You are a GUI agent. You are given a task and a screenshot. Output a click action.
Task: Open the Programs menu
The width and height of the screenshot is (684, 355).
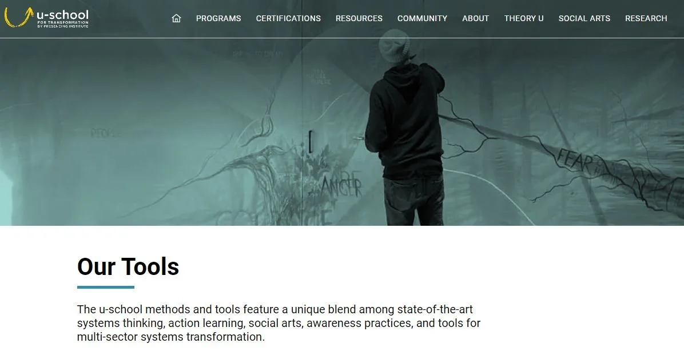click(x=218, y=18)
